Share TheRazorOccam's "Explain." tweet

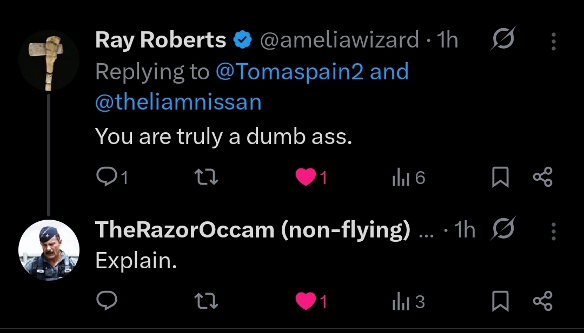pyautogui.click(x=542, y=302)
